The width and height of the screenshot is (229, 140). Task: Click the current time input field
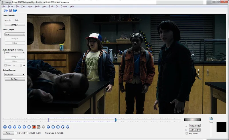coord(21,133)
